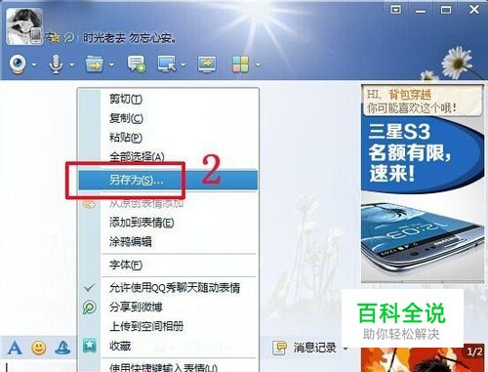Toggle 允许使用QQ秀聊天随动表情 option
488x372 pixels.
pos(169,288)
